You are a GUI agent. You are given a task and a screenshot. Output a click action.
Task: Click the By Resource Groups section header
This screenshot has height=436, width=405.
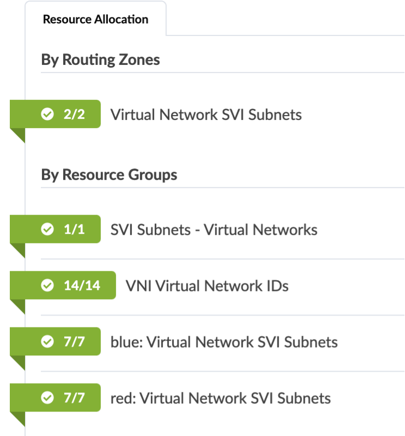109,175
